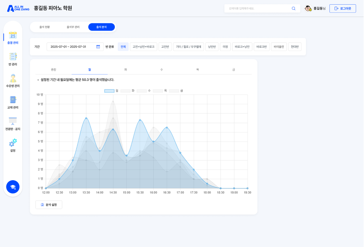Open the calendar date picker icon
364x247 pixels.
98,47
